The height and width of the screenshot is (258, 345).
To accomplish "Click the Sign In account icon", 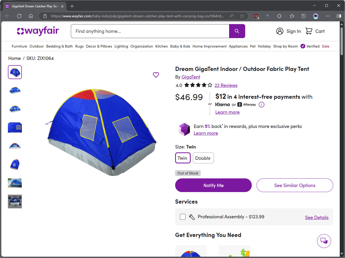I will tap(280, 31).
